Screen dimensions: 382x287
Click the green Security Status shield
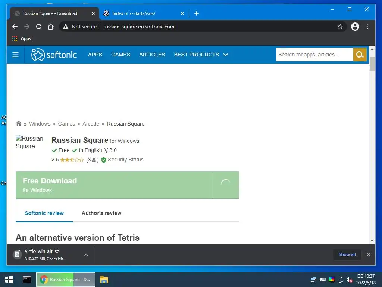point(104,160)
